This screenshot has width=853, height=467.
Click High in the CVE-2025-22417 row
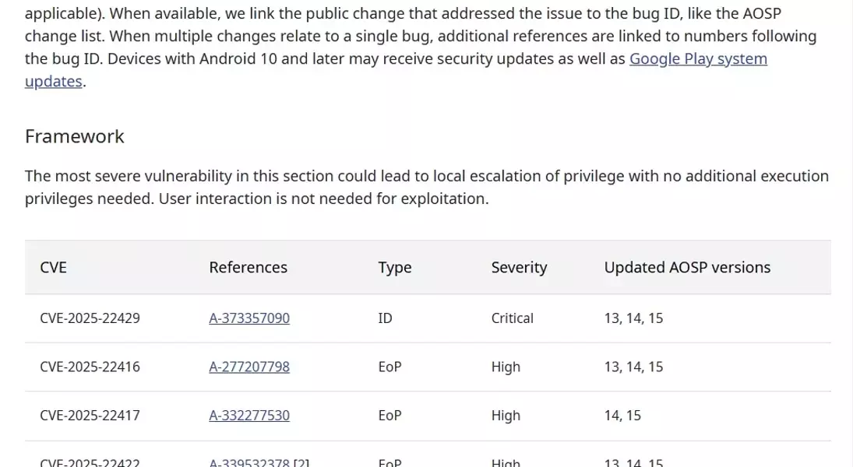506,416
